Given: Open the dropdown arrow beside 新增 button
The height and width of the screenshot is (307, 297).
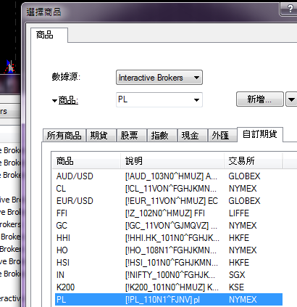Looking at the screenshot, I should click(x=291, y=99).
